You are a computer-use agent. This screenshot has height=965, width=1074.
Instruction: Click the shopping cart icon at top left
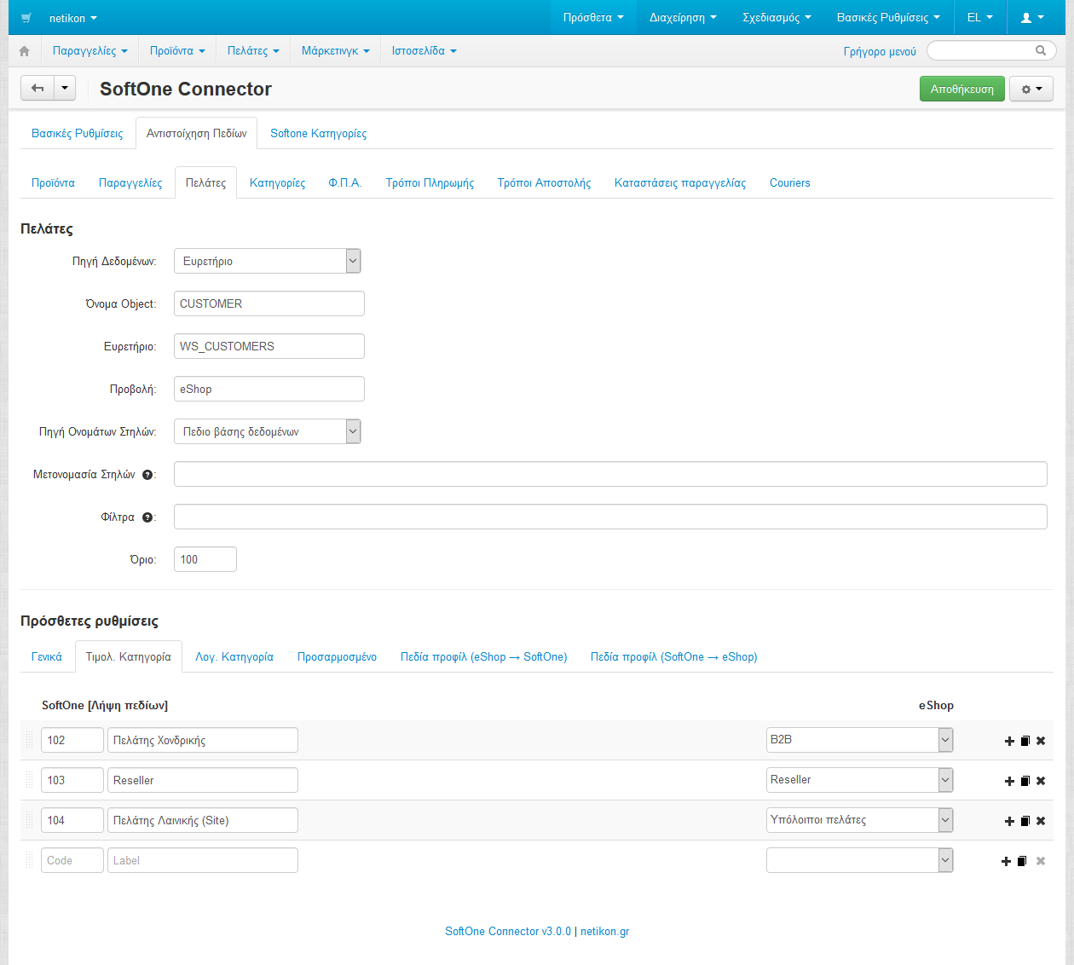[27, 18]
